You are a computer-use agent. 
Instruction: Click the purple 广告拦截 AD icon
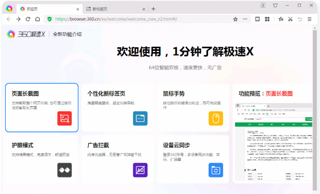coord(140,170)
